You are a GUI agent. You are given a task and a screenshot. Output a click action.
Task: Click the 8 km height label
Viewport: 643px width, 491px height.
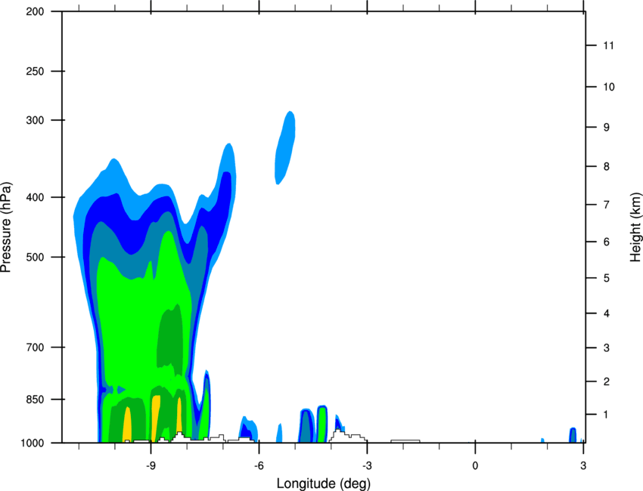click(607, 167)
